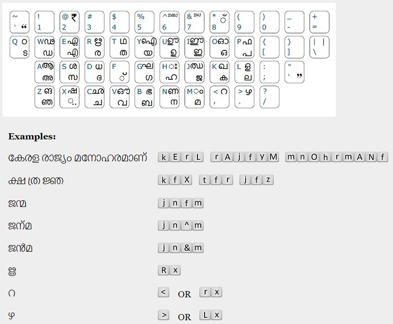
Task: Select the ^ ZWNJ 6 key
Action: [x=169, y=22]
